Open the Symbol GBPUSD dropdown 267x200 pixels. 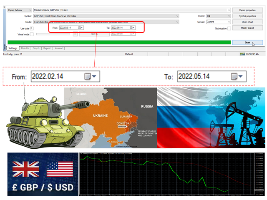(177, 16)
